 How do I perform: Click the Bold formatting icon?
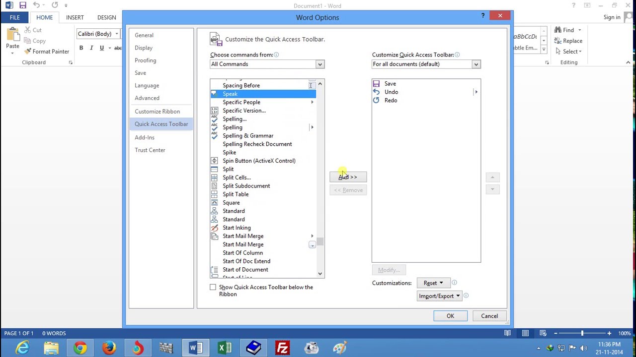point(81,48)
